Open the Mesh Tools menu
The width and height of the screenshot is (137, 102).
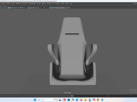click(25, 3)
